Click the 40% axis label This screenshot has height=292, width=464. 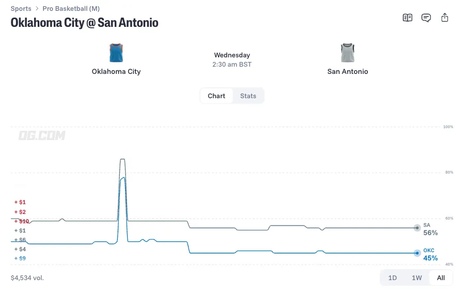point(449,264)
